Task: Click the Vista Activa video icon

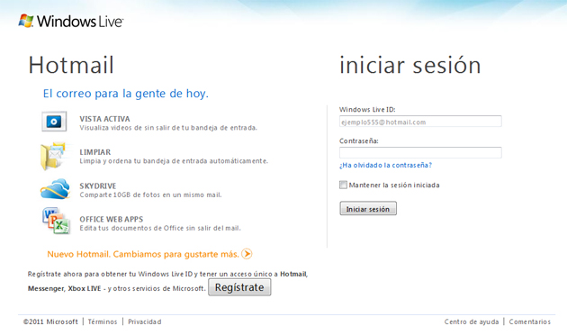Action: (54, 122)
